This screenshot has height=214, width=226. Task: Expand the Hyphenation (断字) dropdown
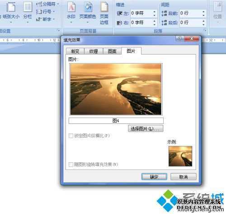point(45,19)
